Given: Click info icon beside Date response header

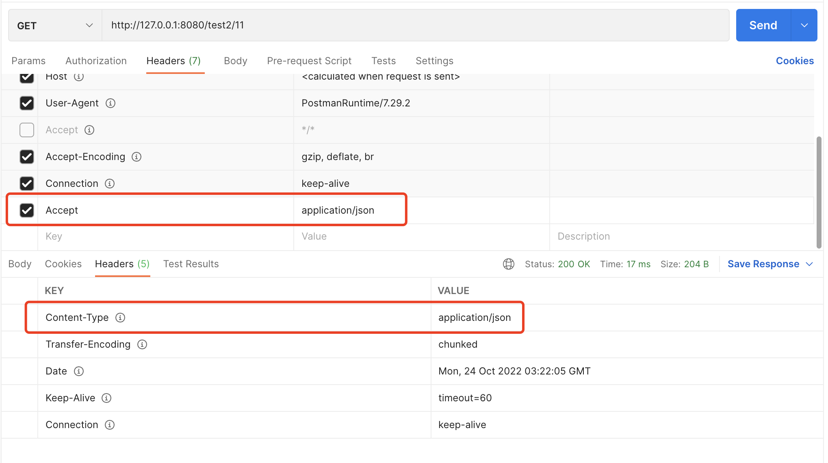Looking at the screenshot, I should coord(79,371).
